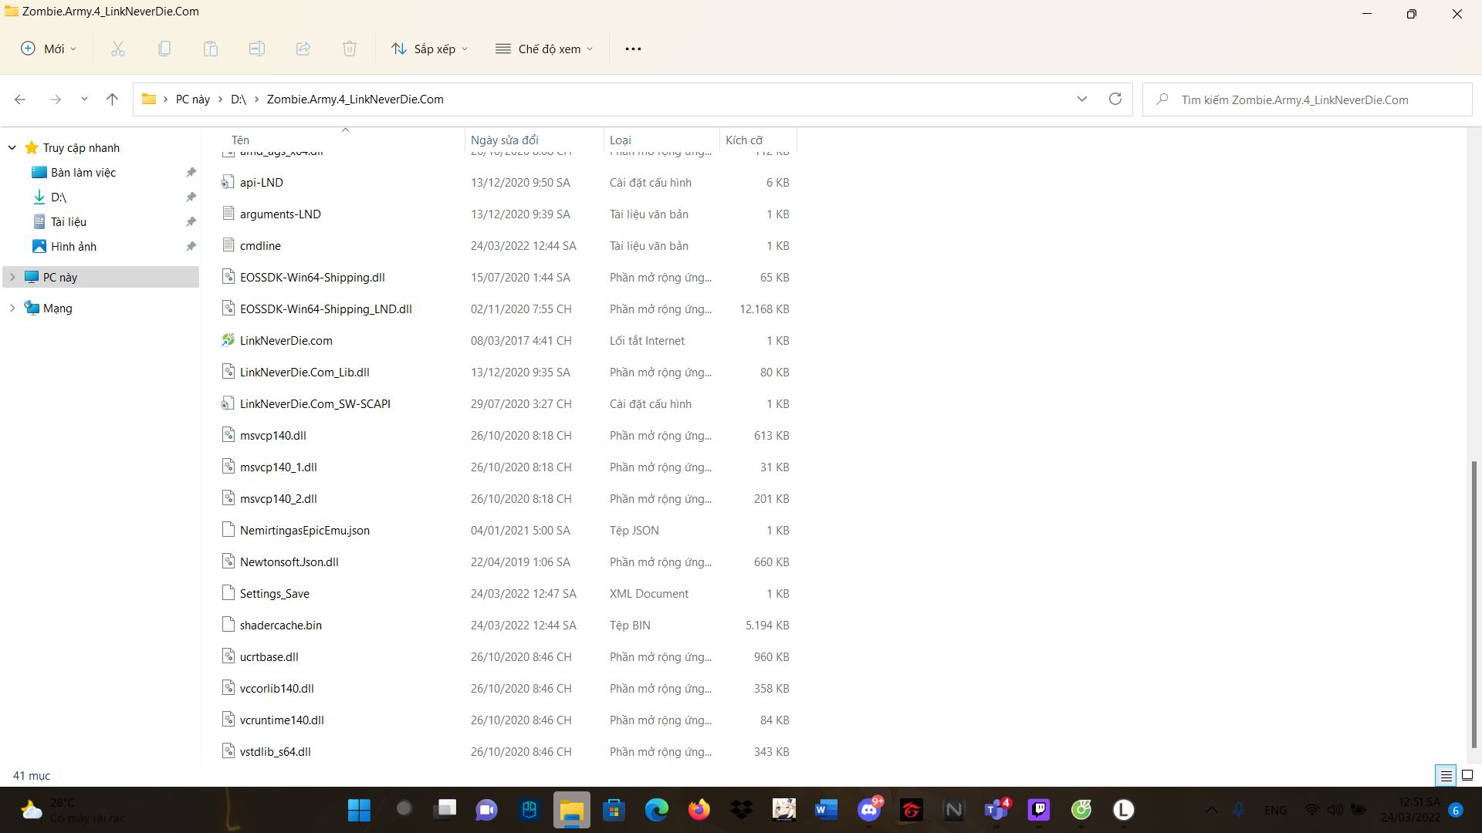This screenshot has height=833, width=1482.
Task: Refresh the folder using the reload icon
Action: coord(1115,99)
